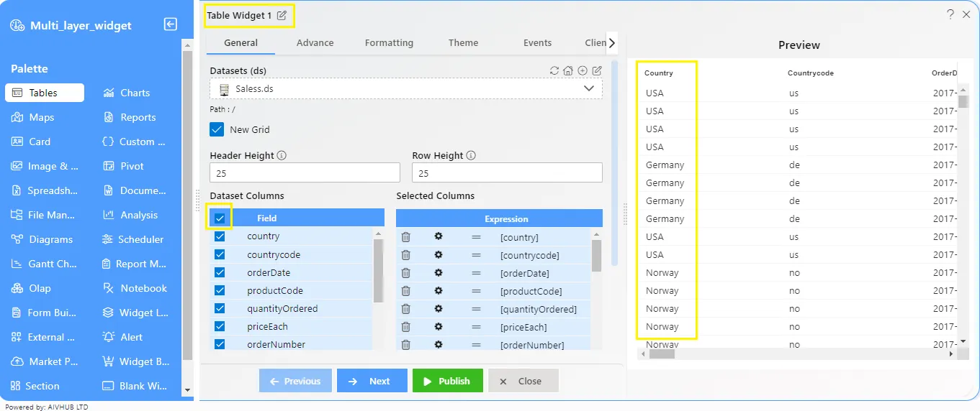Open Alert in the palette
Screen dimensions: 980x411
tap(122, 337)
